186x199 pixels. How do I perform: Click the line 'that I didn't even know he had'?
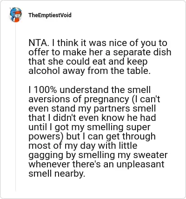click(x=92, y=118)
